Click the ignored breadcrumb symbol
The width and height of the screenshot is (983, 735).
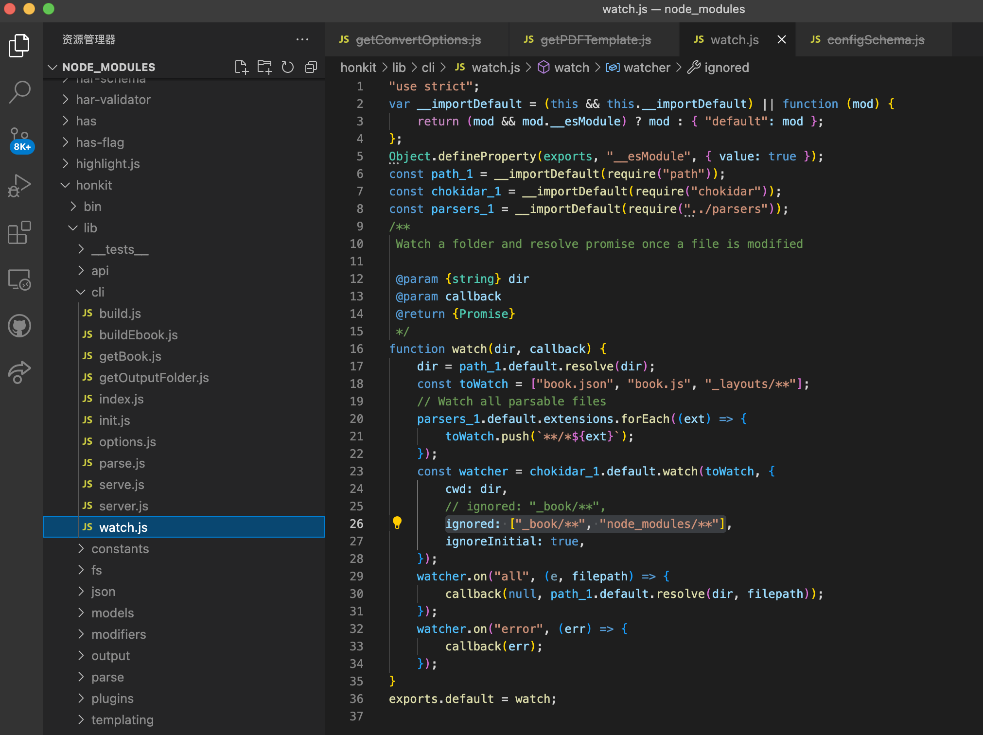tap(719, 68)
